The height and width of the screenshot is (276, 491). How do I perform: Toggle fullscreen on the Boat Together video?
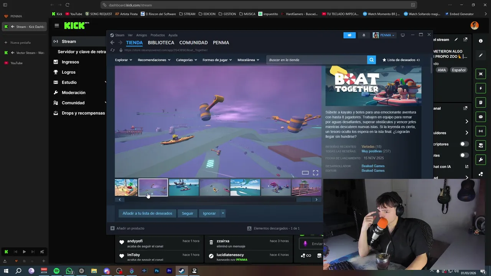tap(315, 173)
